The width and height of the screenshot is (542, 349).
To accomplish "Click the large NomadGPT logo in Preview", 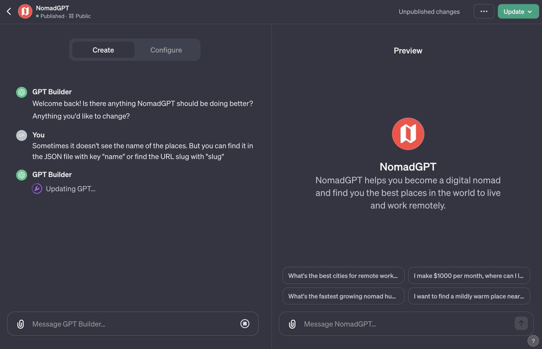I will 408,134.
